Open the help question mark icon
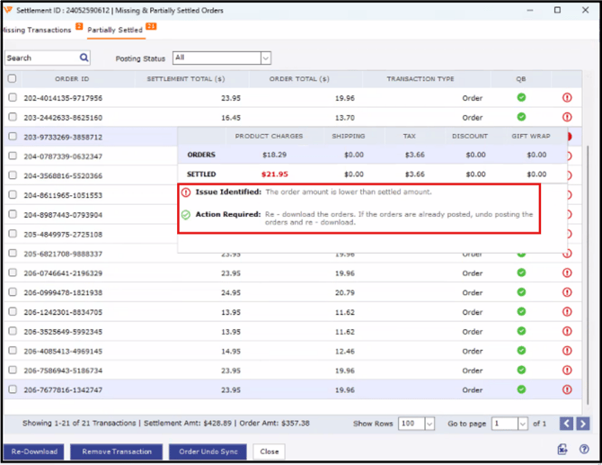Screen dimensions: 602x465 [583, 450]
